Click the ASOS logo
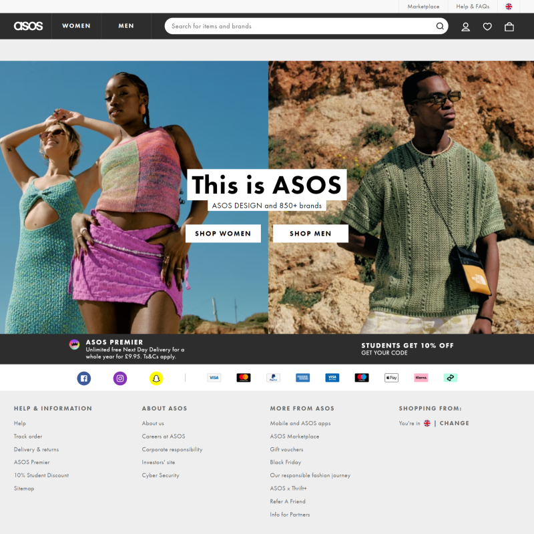 pyautogui.click(x=28, y=26)
